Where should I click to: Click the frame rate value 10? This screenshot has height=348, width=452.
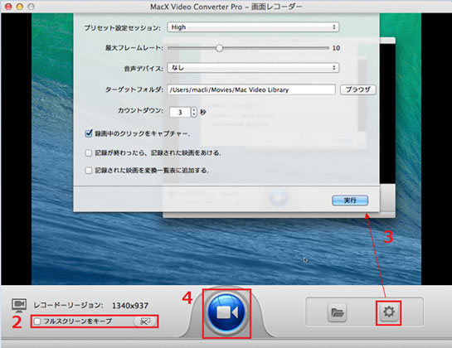tap(336, 48)
